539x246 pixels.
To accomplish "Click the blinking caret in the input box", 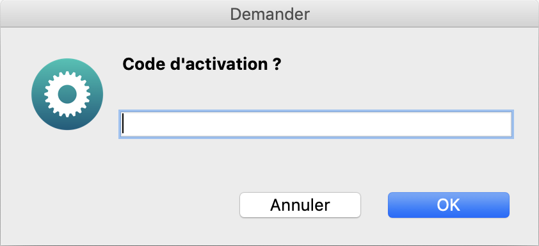I will pos(123,124).
